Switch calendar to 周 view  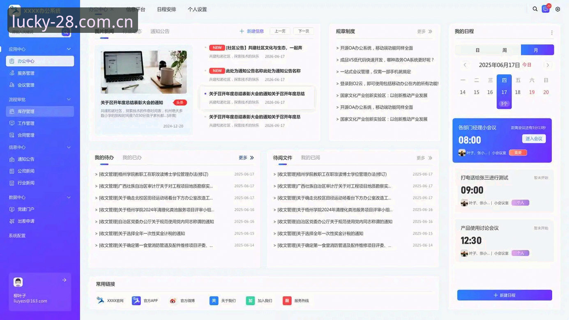pos(504,50)
